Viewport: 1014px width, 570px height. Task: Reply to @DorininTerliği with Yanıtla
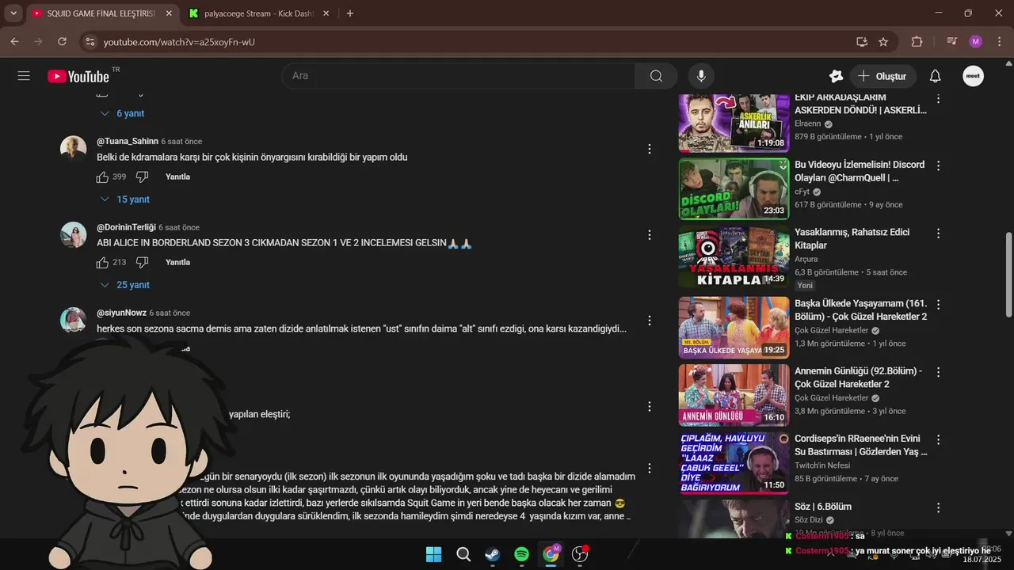pos(177,262)
